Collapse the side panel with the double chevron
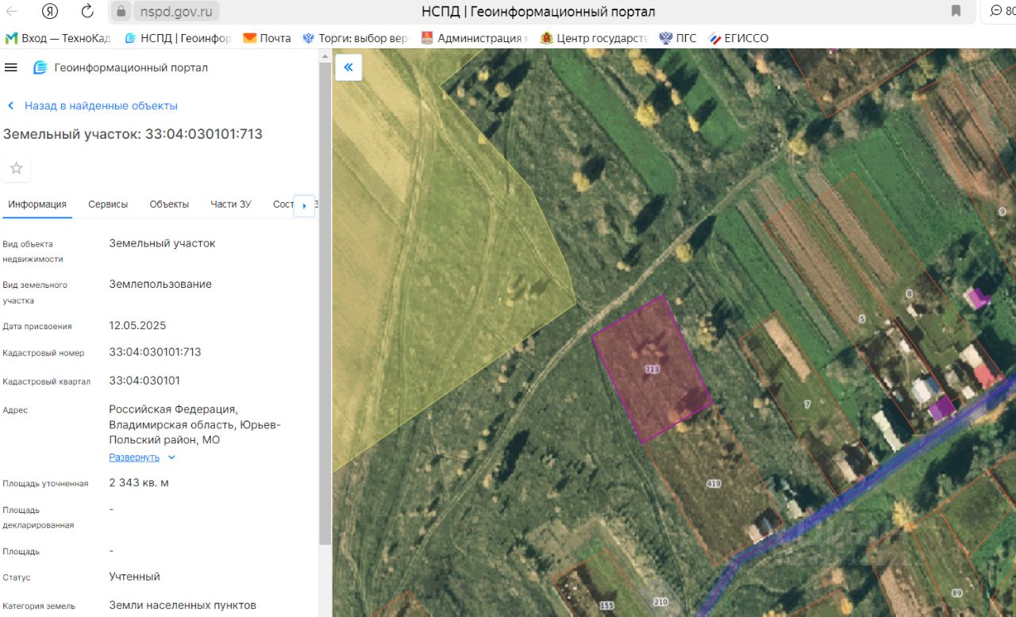The height and width of the screenshot is (617, 1016). click(348, 67)
